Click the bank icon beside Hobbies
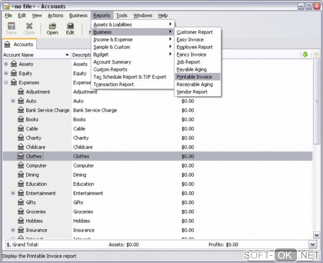The width and height of the screenshot is (323, 263). pos(21,220)
